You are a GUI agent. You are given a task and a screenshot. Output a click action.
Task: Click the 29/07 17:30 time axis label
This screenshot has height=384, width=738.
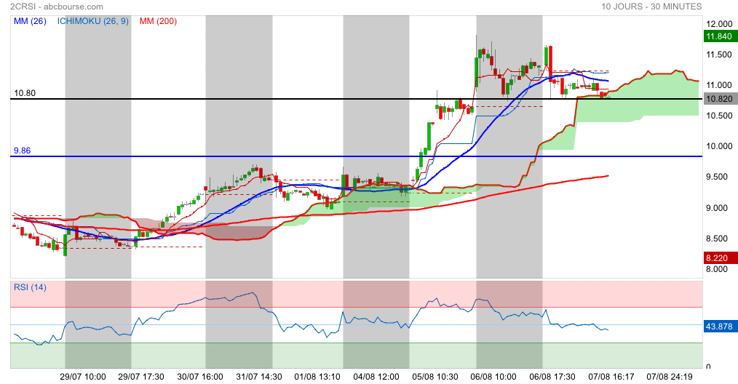coord(141,377)
